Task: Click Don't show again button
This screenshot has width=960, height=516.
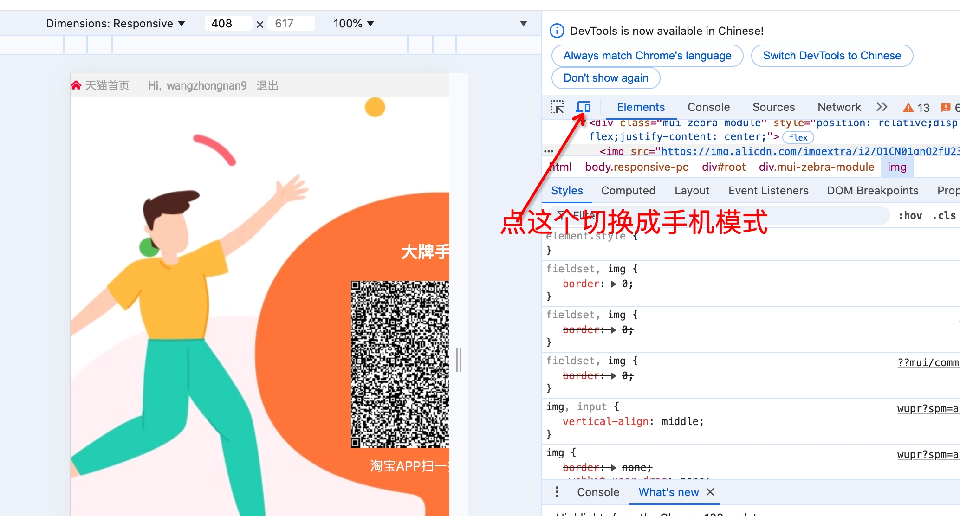Action: coord(606,78)
